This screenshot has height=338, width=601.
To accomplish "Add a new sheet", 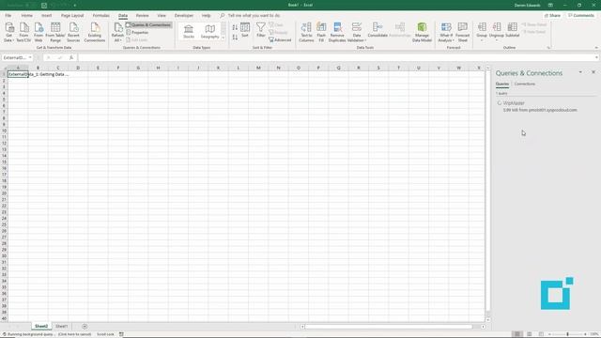I will [85, 327].
